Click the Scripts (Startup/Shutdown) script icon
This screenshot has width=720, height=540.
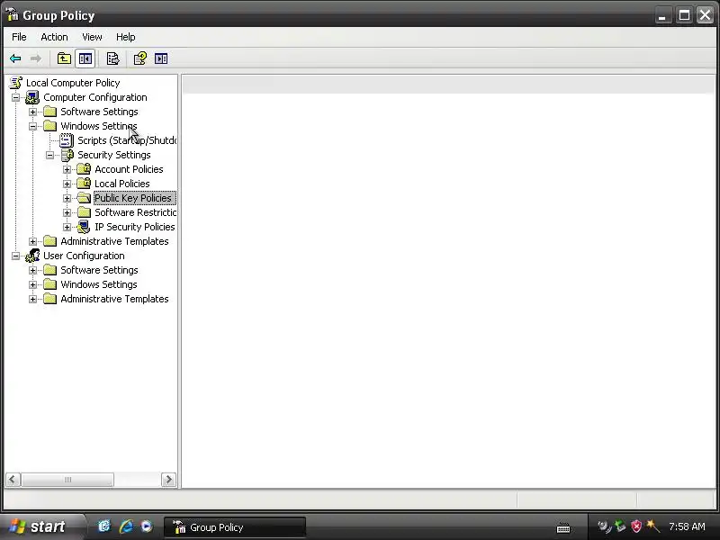pos(67,140)
